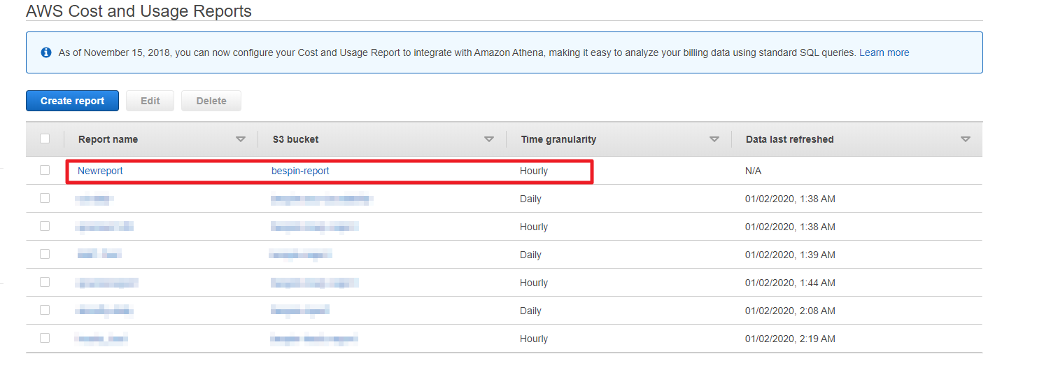This screenshot has width=1044, height=375.
Task: Toggle the select-all checkbox in table header
Action: click(x=45, y=139)
